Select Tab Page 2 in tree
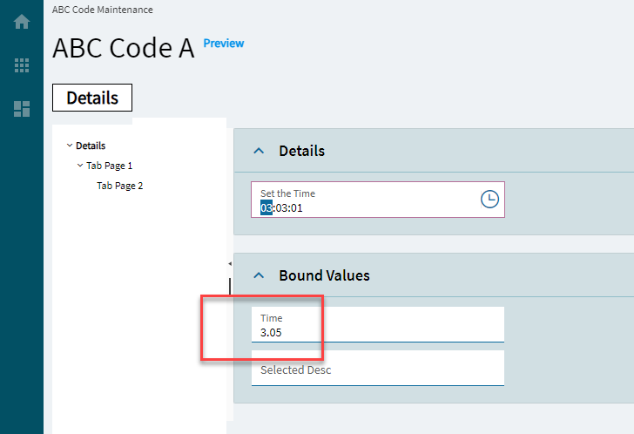The width and height of the screenshot is (634, 434). 119,186
